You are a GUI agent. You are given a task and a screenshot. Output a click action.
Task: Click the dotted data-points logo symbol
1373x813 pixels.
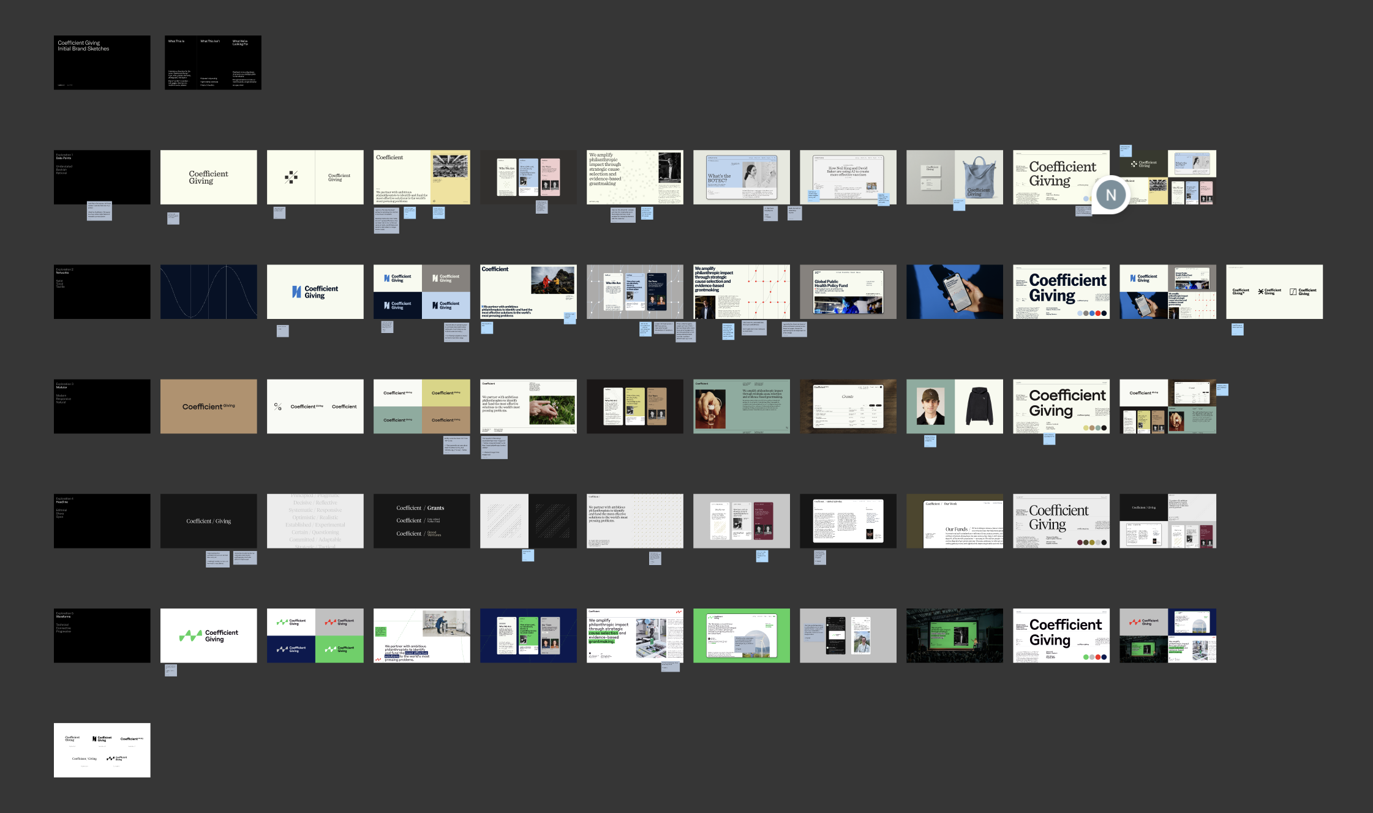click(x=291, y=178)
